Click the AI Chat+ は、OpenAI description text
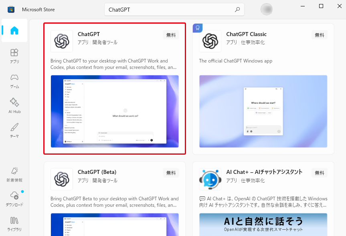Screen dimensions: 346x236 click(x=263, y=202)
